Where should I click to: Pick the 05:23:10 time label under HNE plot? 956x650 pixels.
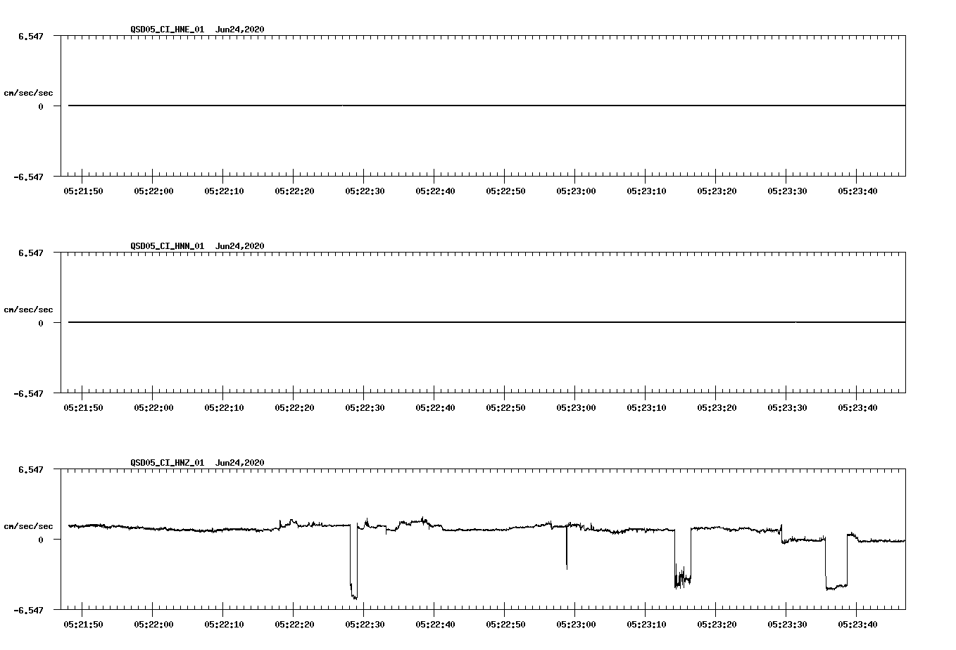point(646,191)
